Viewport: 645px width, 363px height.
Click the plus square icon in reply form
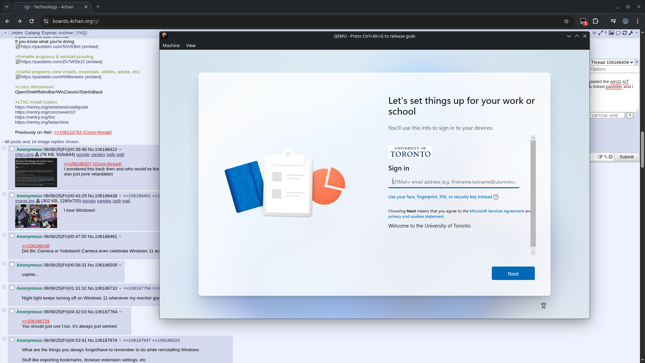coord(610,157)
